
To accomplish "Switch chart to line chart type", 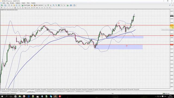I will click(x=51, y=5).
